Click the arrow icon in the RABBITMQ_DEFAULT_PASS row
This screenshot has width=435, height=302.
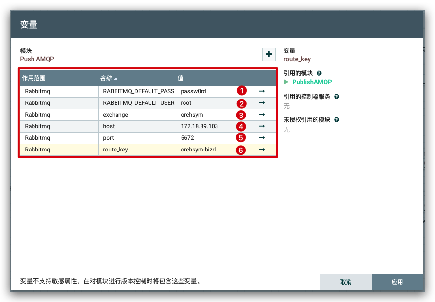(x=262, y=91)
